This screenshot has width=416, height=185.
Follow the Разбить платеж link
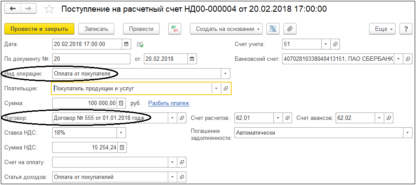point(169,103)
